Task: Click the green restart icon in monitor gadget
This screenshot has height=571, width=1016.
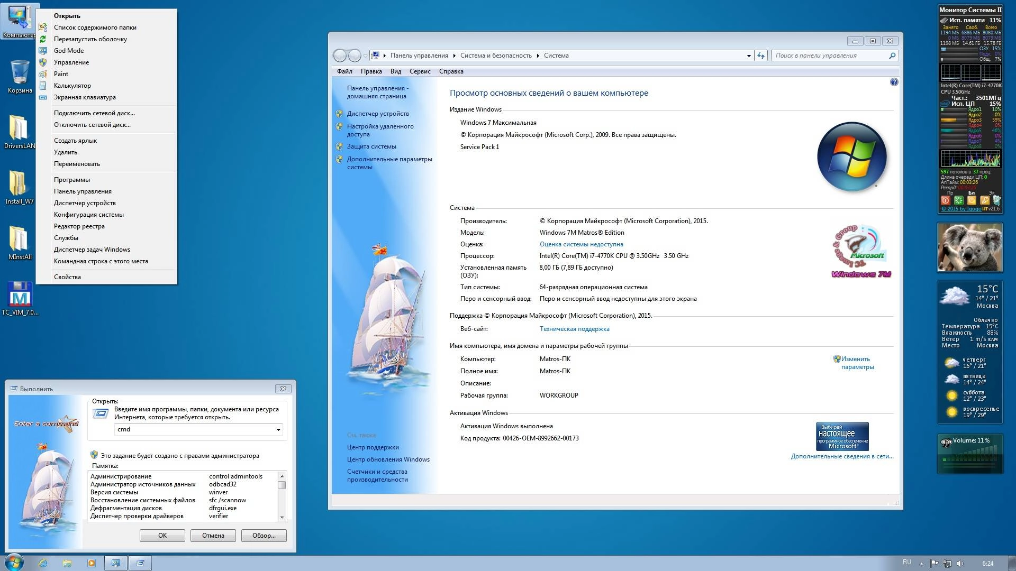Action: pos(958,200)
